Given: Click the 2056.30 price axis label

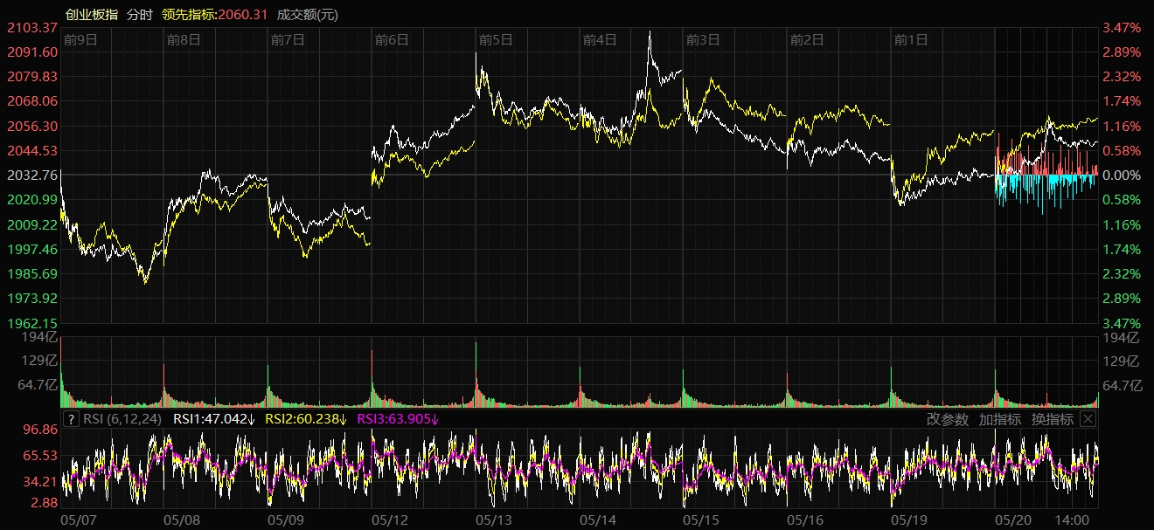Looking at the screenshot, I should pos(31,127).
